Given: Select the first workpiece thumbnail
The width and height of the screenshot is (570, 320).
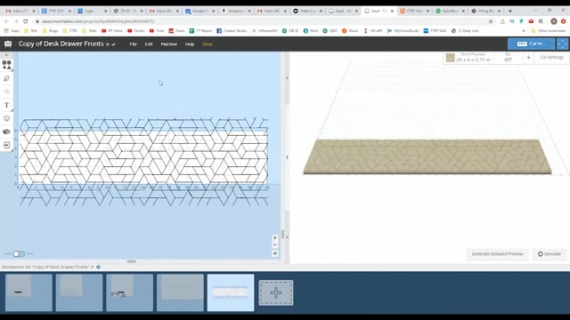Looking at the screenshot, I should [28, 292].
